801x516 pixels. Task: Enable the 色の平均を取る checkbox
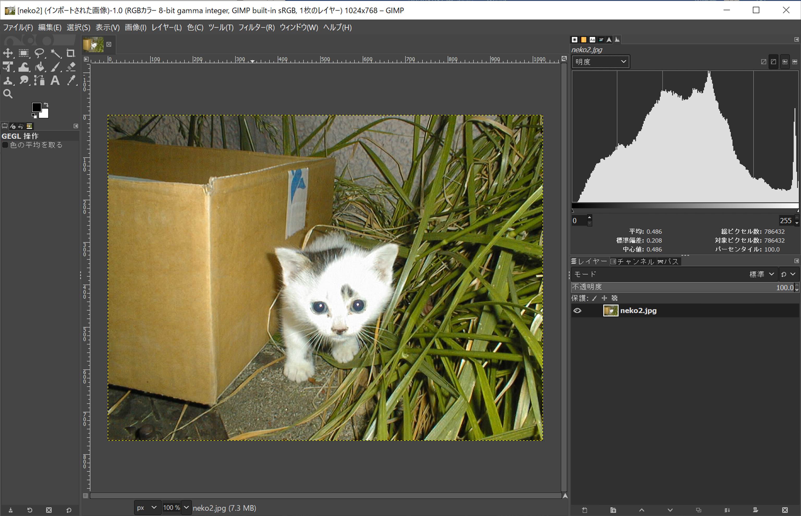[x=5, y=145]
